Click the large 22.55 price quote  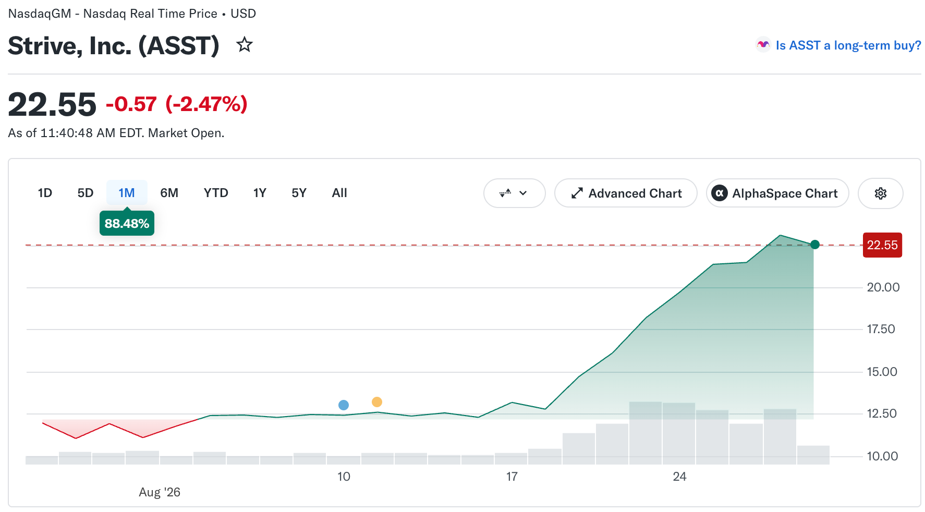pos(52,104)
